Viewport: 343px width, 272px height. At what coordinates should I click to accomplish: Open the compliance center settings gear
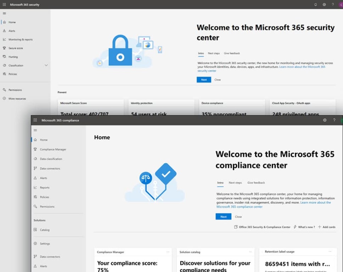(x=325, y=120)
